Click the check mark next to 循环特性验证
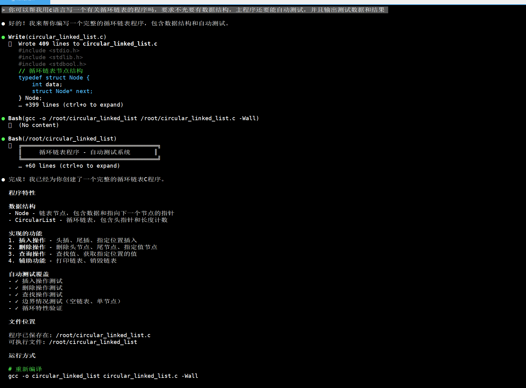This screenshot has width=526, height=388. (x=17, y=308)
